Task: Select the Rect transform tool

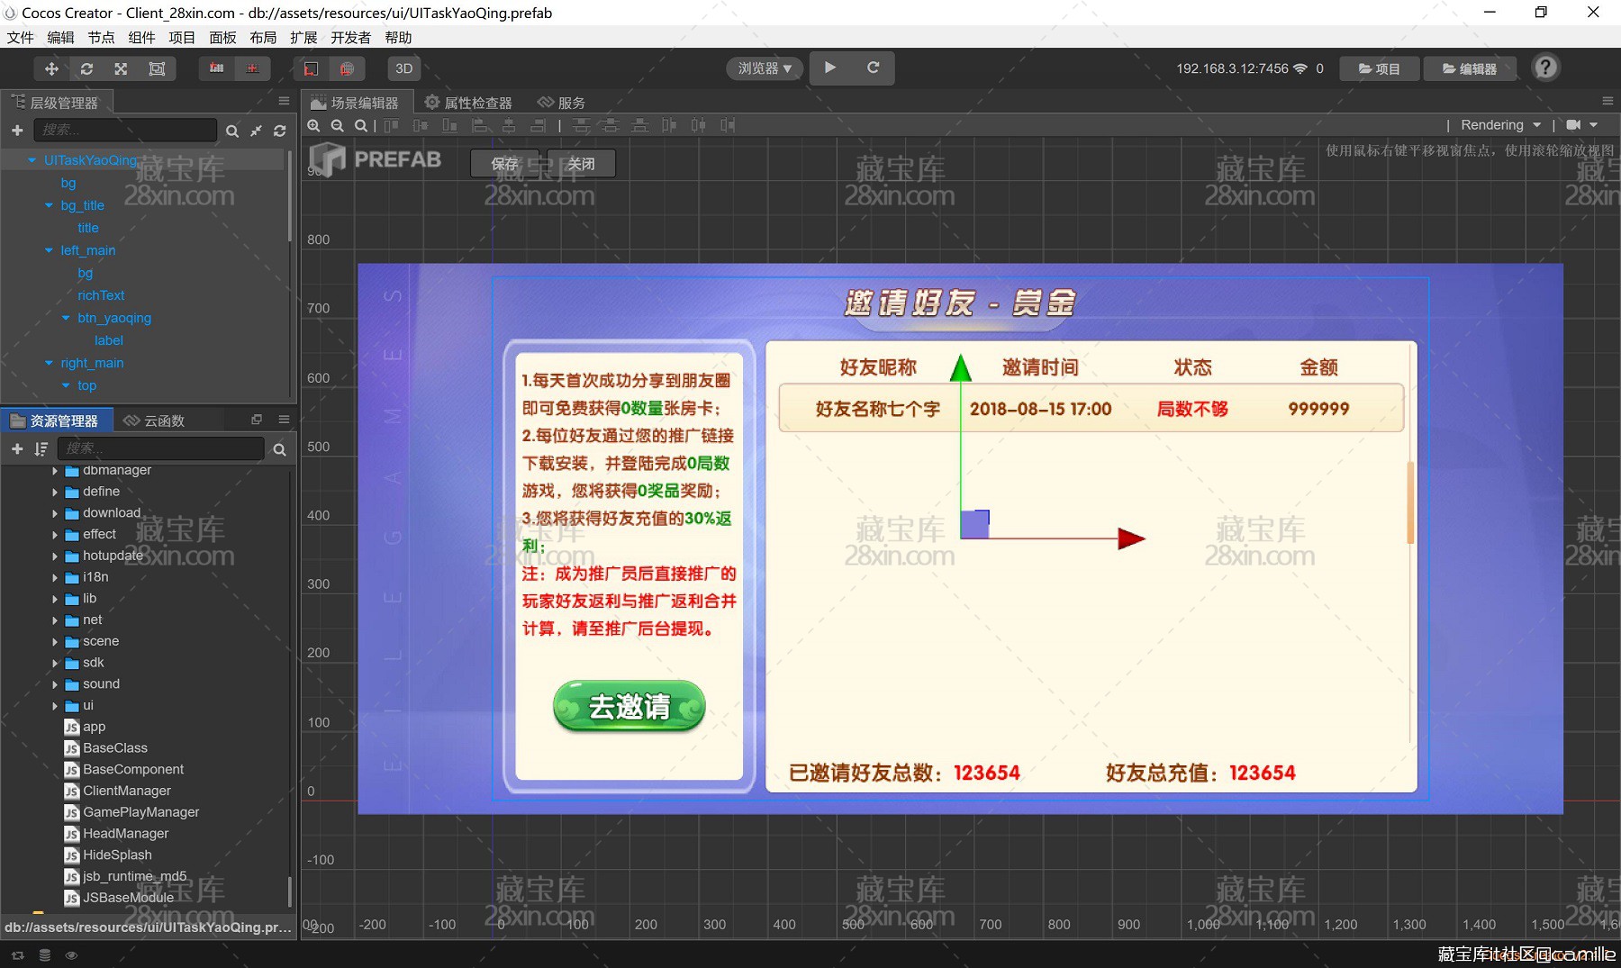Action: pyautogui.click(x=157, y=68)
